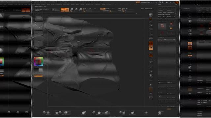Select the light gray main color swatch

pos(41,70)
